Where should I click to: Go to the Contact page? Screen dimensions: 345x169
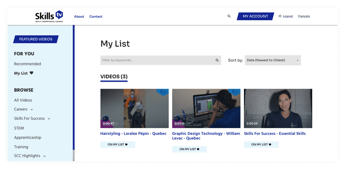click(x=96, y=17)
